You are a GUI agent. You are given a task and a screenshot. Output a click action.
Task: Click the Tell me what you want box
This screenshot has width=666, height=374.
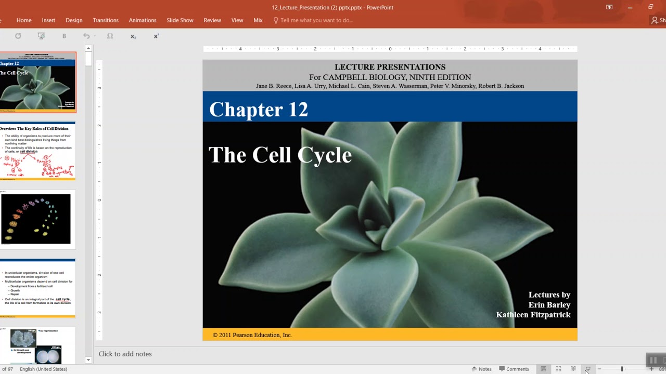click(x=316, y=20)
